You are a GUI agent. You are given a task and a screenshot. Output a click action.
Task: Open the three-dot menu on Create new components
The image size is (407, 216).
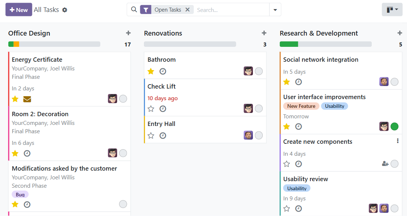coord(398,141)
